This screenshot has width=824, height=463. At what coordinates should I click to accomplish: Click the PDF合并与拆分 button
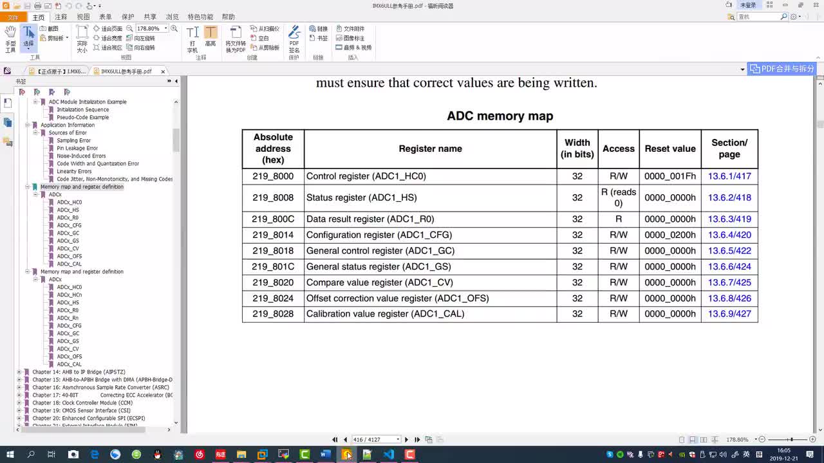pyautogui.click(x=782, y=69)
